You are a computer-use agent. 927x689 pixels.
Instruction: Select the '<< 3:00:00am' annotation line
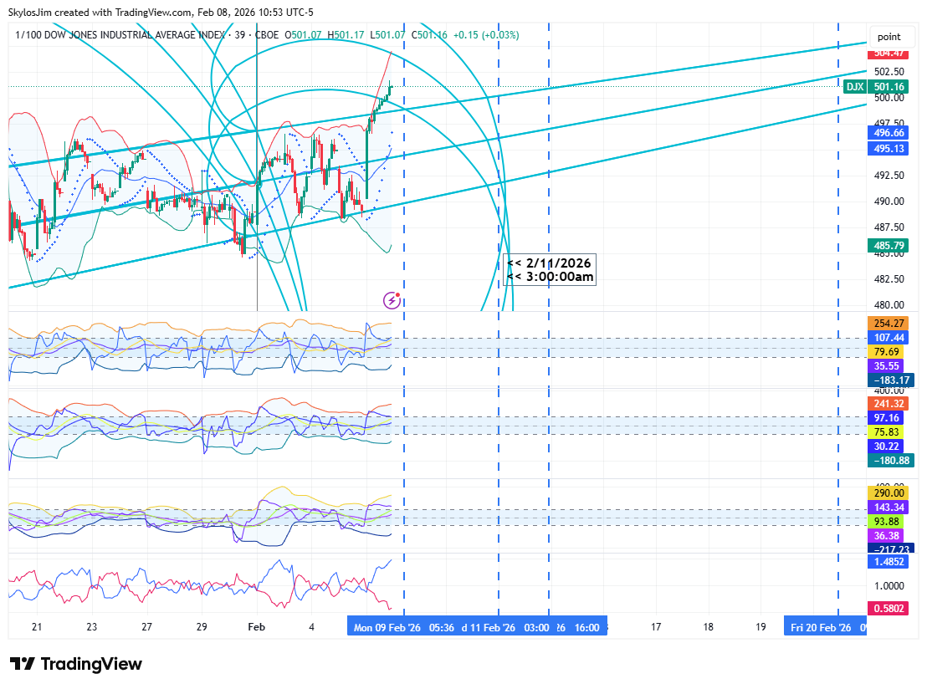(551, 277)
